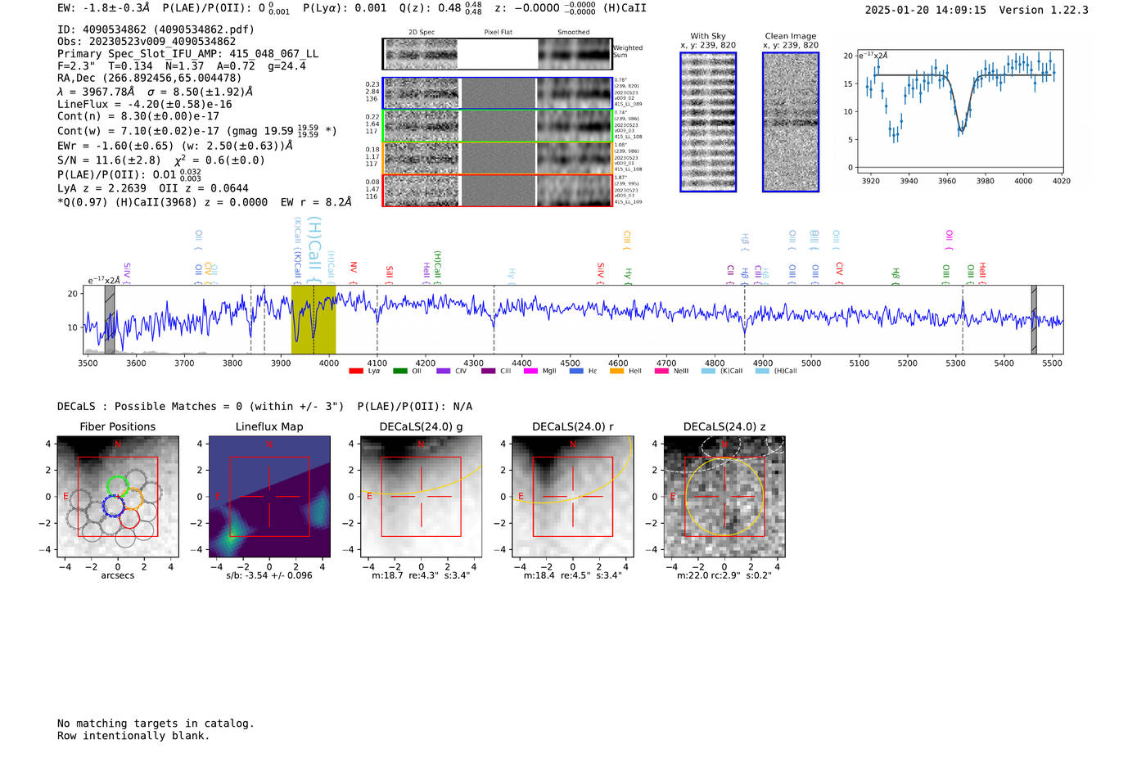Click the OII green legend swatch

399,371
